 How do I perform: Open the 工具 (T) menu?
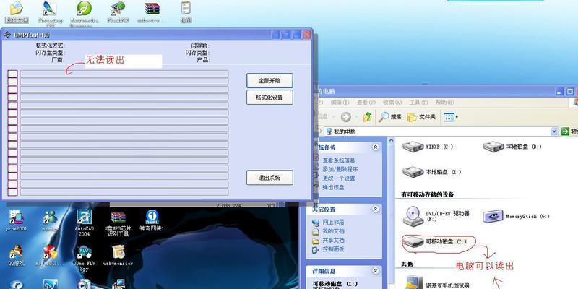(418, 103)
